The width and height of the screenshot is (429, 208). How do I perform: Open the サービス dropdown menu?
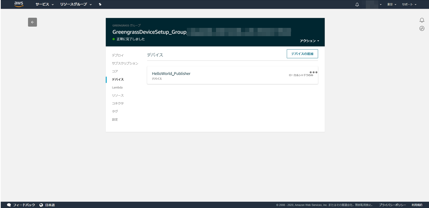tap(44, 5)
